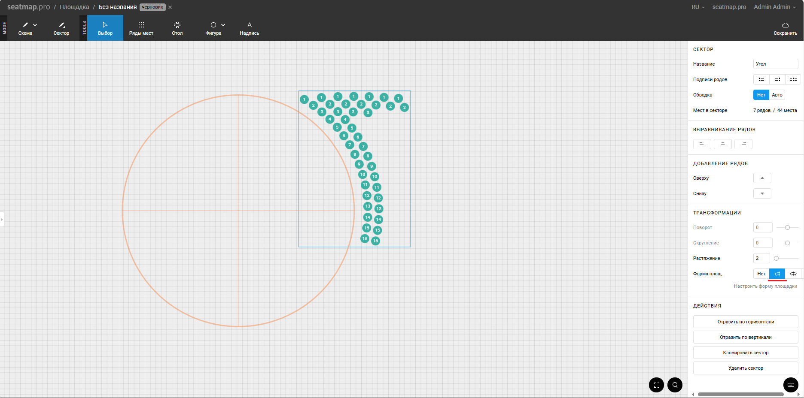Viewport: 804px width, 398px height.
Task: Click Клонировать сектор
Action: (746, 353)
